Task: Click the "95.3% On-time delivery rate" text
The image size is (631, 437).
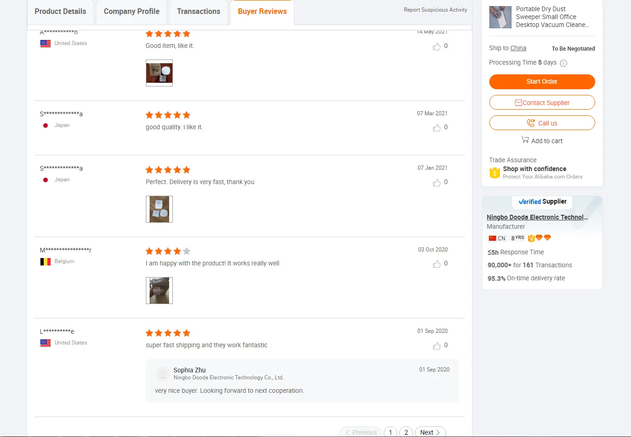Action: (x=526, y=278)
